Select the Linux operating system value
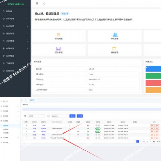161x161 pixels. (91, 74)
